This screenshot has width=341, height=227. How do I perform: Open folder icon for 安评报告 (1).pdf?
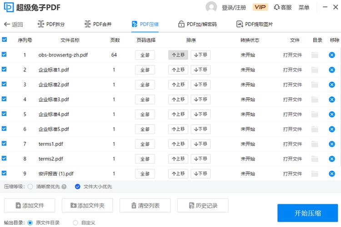coord(315,173)
